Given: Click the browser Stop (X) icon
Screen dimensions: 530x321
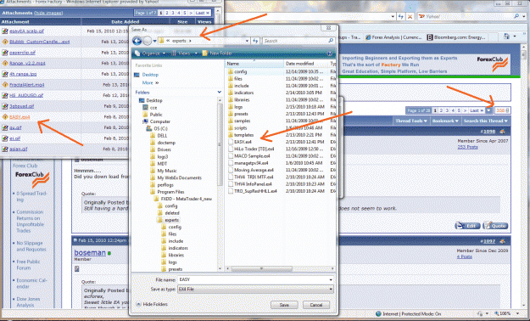Looking at the screenshot, I should point(410,16).
